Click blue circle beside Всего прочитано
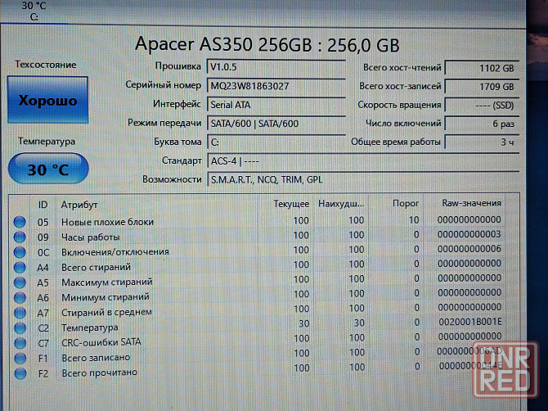This screenshot has width=548, height=411. click(x=20, y=373)
